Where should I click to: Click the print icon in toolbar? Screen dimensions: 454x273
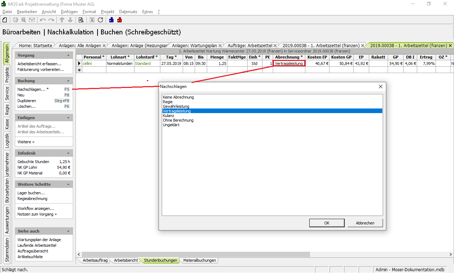(x=16, y=20)
